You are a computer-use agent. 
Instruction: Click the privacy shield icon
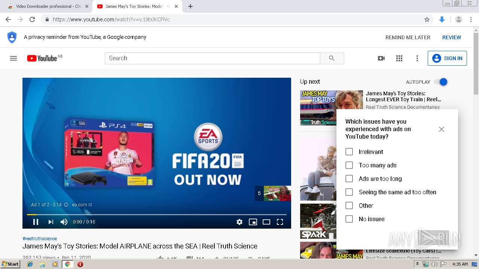click(x=12, y=37)
